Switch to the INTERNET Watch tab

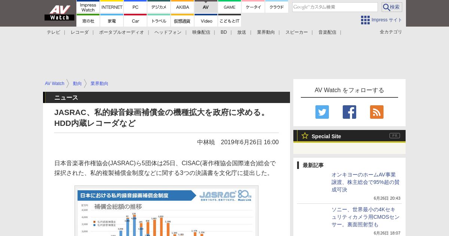coord(112,7)
